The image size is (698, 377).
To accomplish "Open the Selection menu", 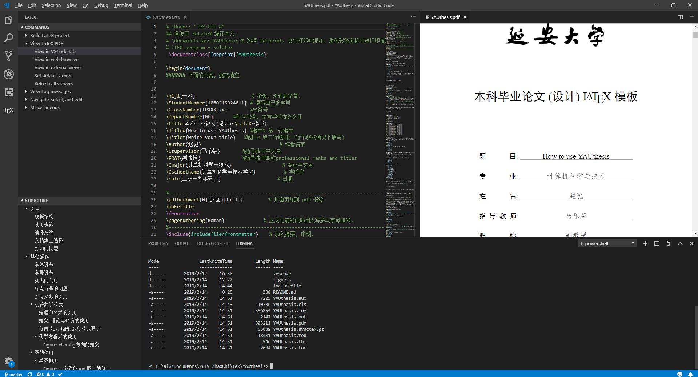I will (51, 5).
